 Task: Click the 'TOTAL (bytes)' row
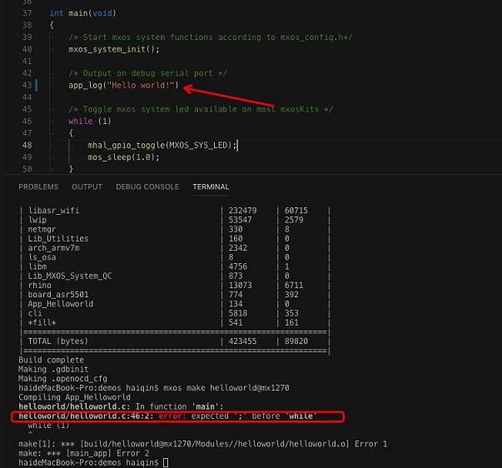click(175, 341)
